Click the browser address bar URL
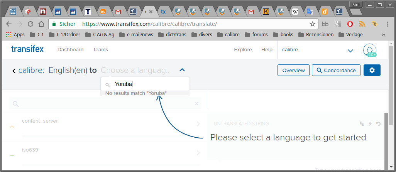The image size is (396, 172). (149, 24)
